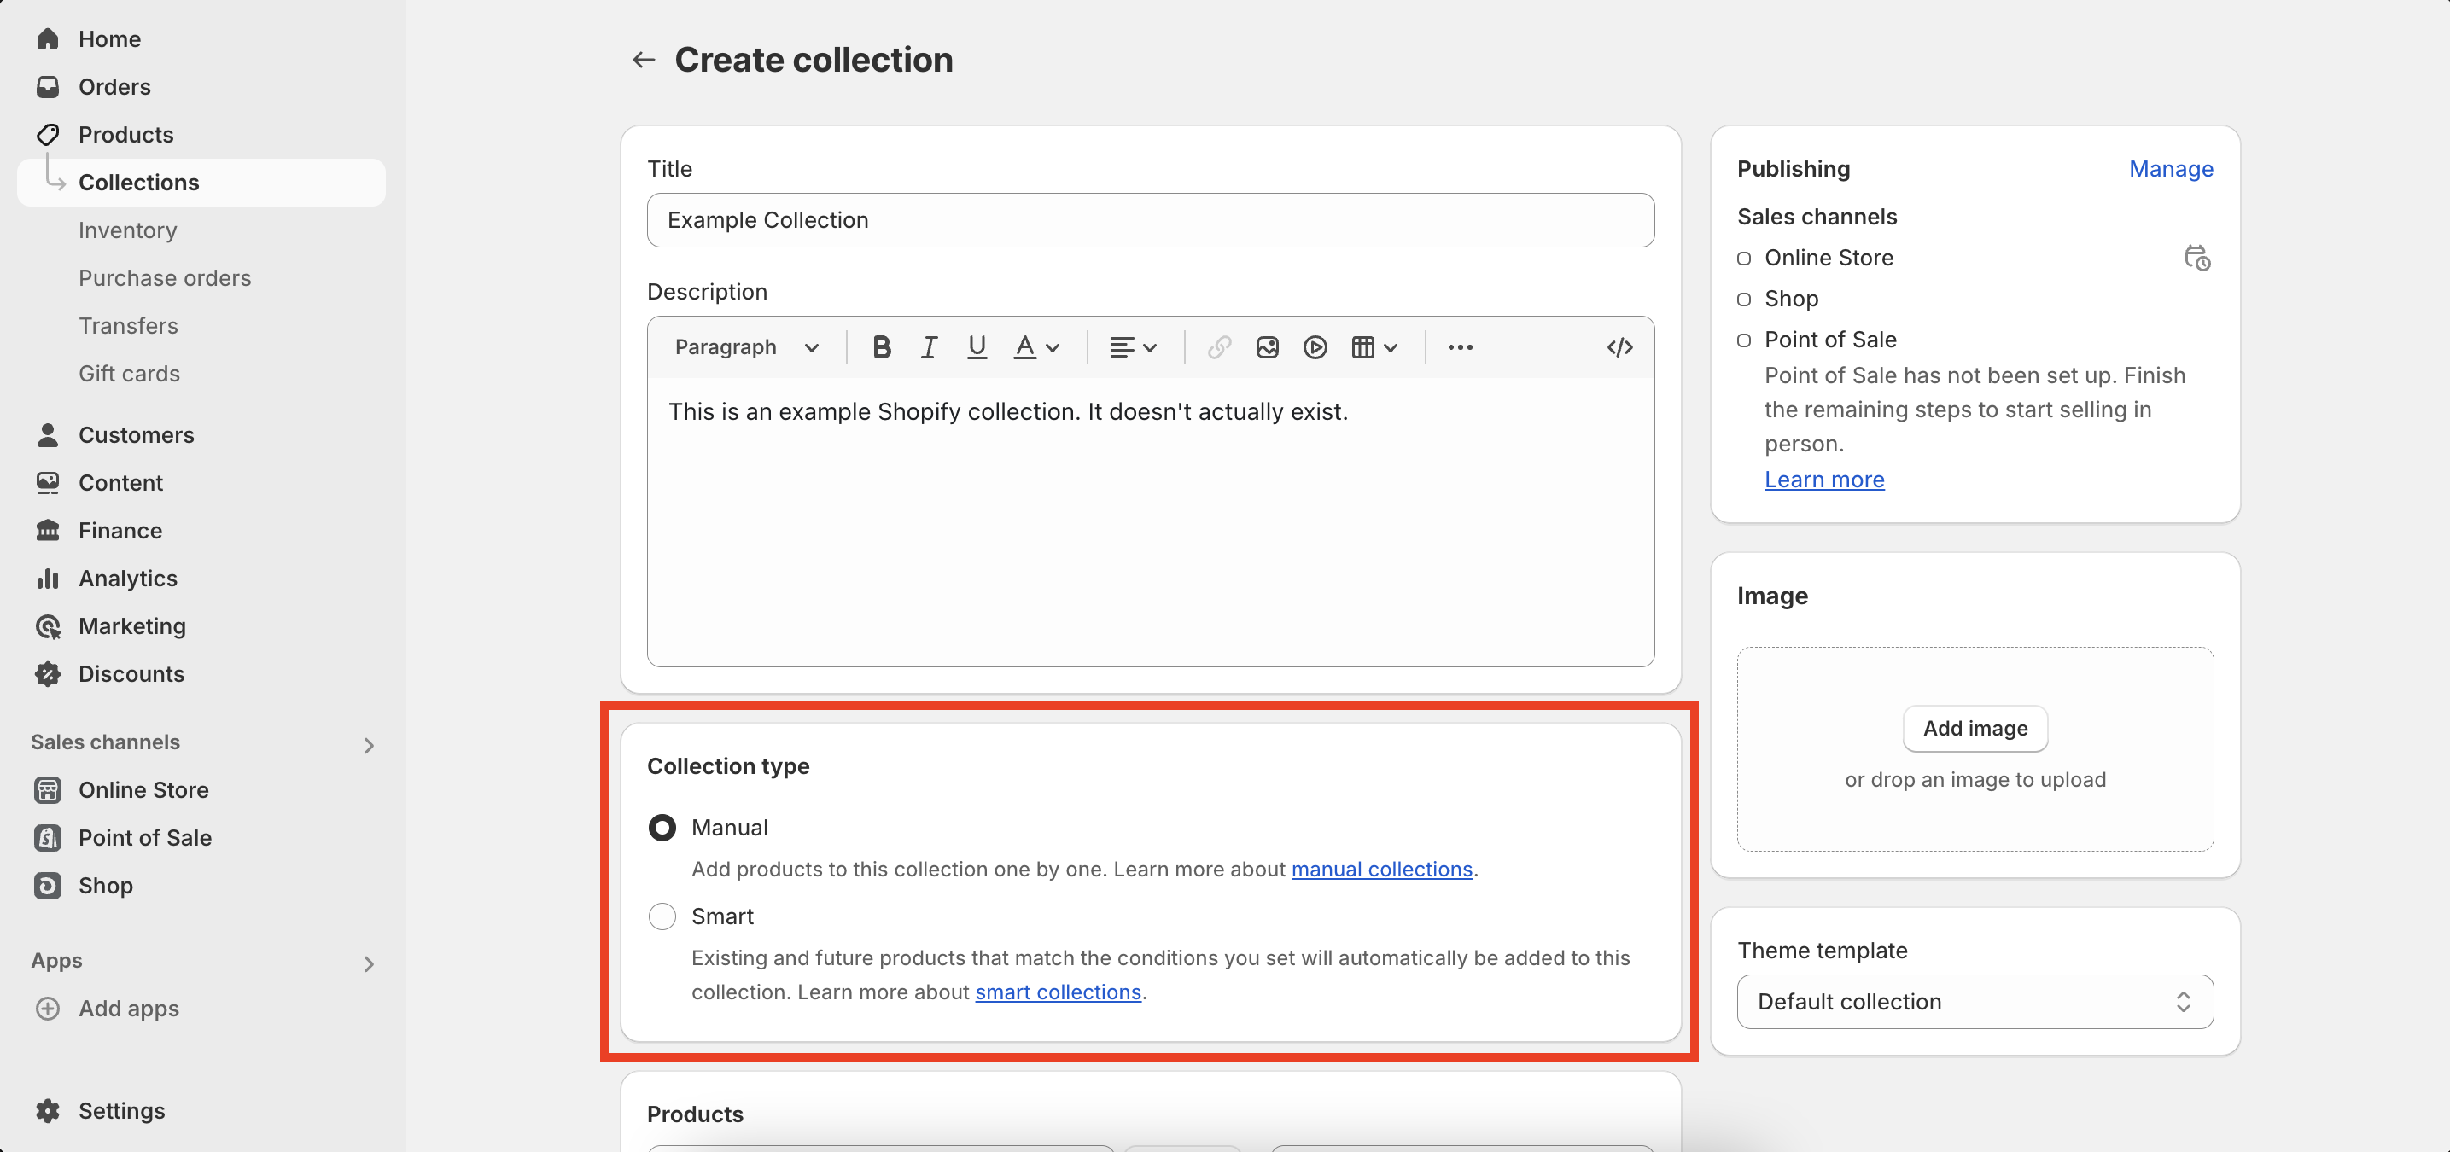Click the Customers person icon
This screenshot has width=2450, height=1152.
point(48,435)
